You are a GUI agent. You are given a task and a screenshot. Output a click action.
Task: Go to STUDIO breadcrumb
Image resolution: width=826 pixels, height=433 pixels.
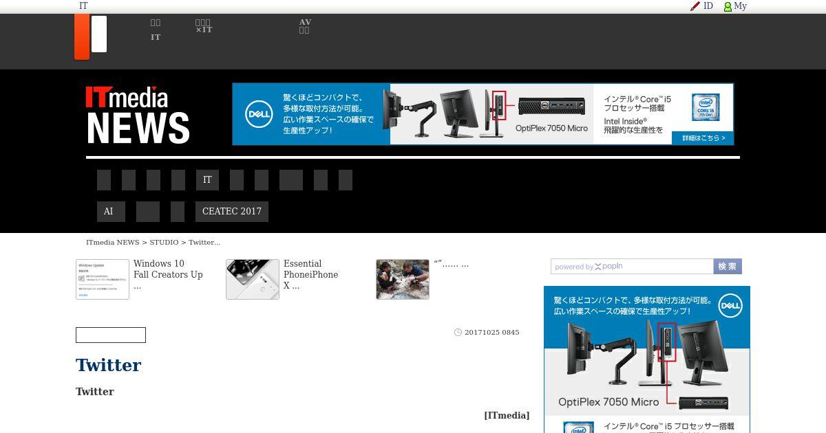[164, 243]
